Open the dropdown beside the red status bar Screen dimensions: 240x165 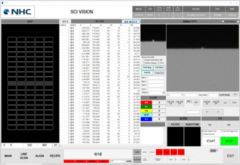coord(117,161)
